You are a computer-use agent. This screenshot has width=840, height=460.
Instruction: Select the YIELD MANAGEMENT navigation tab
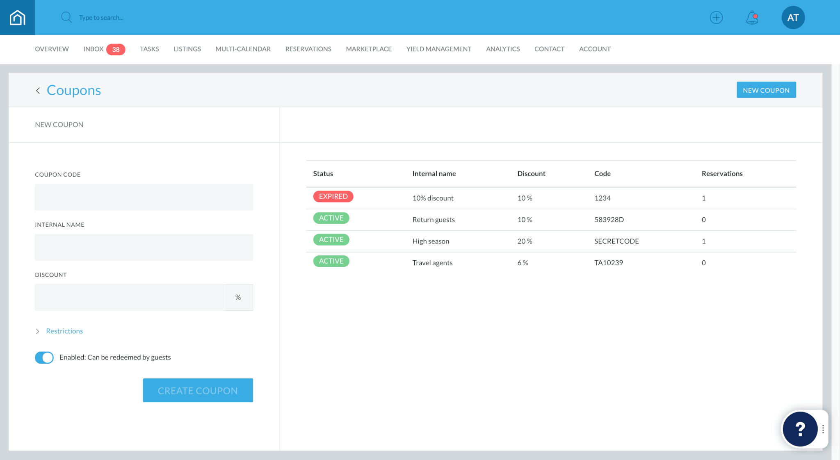click(439, 49)
